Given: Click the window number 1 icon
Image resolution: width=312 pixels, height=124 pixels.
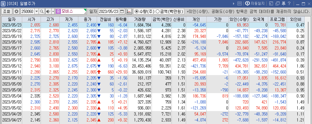Looking at the screenshot, I should click(x=3, y=3).
